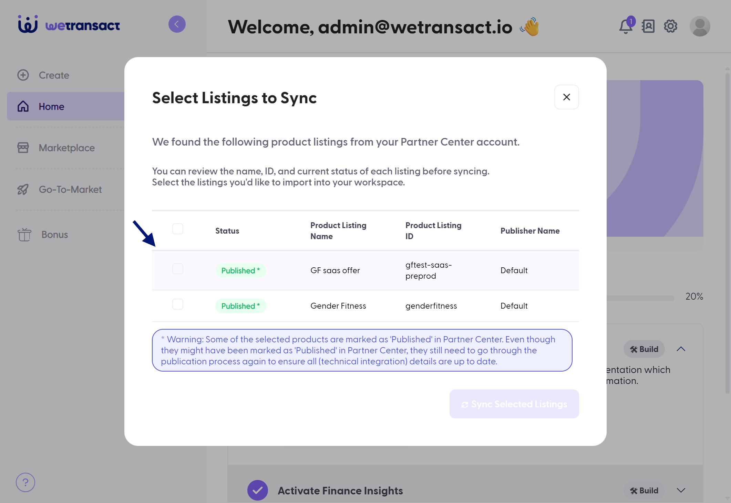Open the Go-To-Market menu item
Image resolution: width=731 pixels, height=503 pixels.
tap(70, 189)
